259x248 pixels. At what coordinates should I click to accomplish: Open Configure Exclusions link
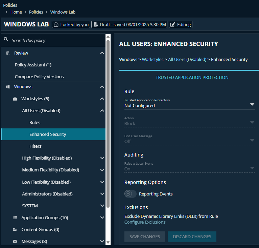click(145, 222)
